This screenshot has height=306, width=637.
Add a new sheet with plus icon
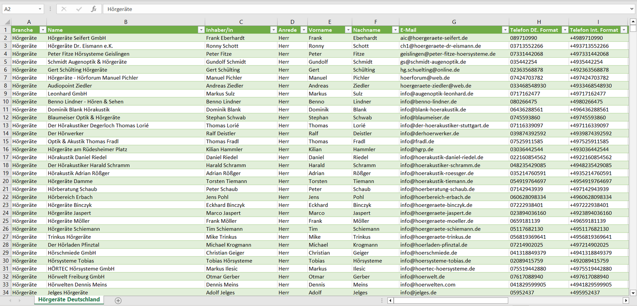(118, 300)
